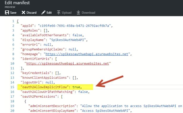Click the oauth2AllowUrlPathMatching false value
183x113 pixels.
coord(83,92)
